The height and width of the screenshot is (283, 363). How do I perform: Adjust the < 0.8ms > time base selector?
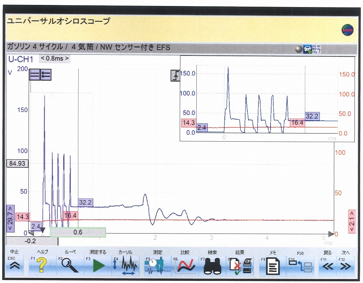[55, 59]
